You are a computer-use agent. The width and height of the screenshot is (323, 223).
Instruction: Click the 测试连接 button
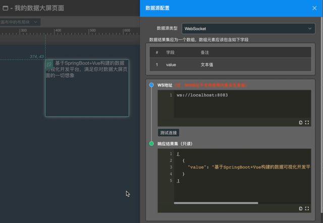coord(169,133)
